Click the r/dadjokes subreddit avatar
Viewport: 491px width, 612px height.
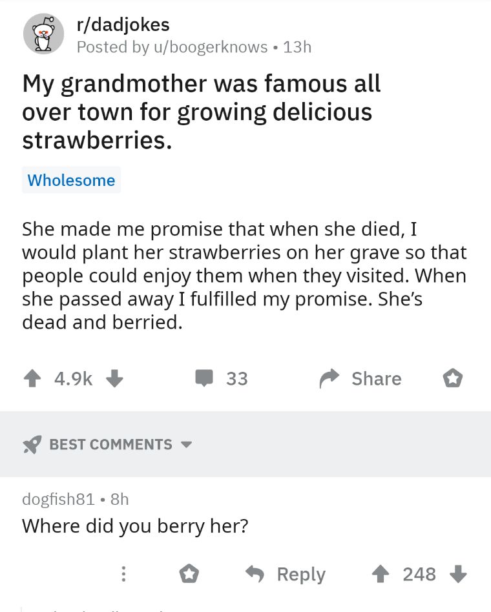tap(43, 34)
